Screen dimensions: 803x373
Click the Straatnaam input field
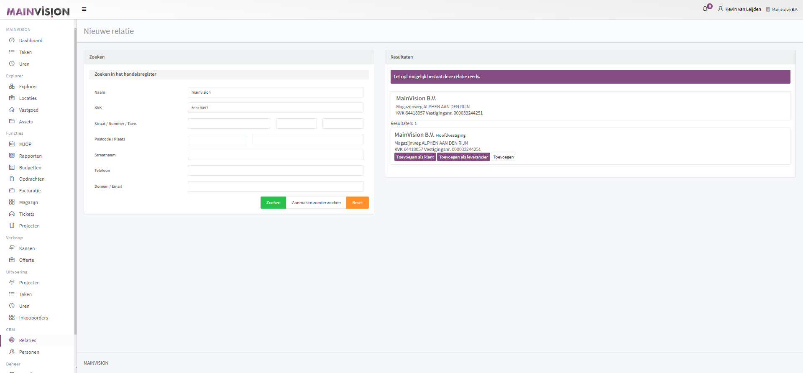pos(276,155)
